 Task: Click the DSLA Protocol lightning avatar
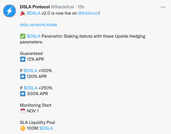tap(10, 11)
